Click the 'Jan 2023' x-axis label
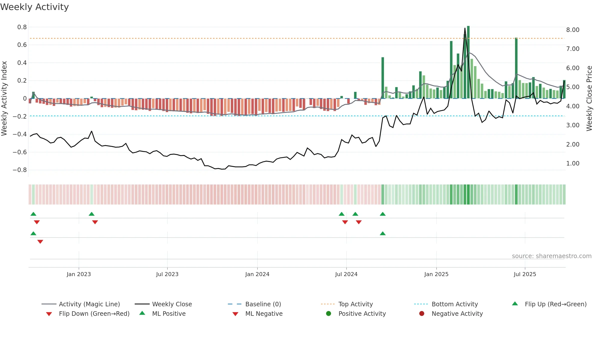The image size is (600, 337). tap(79, 274)
